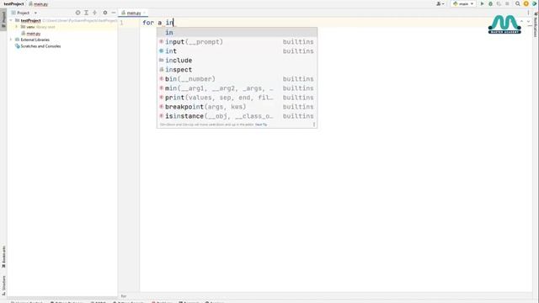This screenshot has height=303, width=539.
Task: Close the main.py editor tab
Action: coord(144,13)
